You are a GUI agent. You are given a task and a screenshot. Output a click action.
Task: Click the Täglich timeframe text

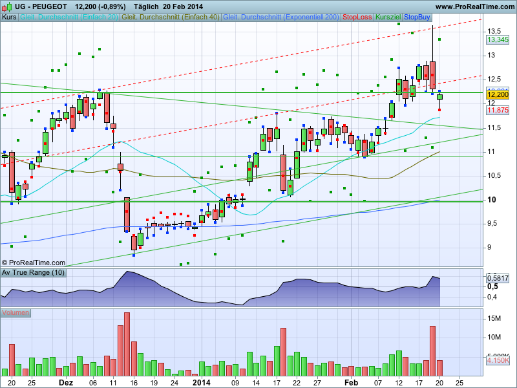tap(146, 6)
